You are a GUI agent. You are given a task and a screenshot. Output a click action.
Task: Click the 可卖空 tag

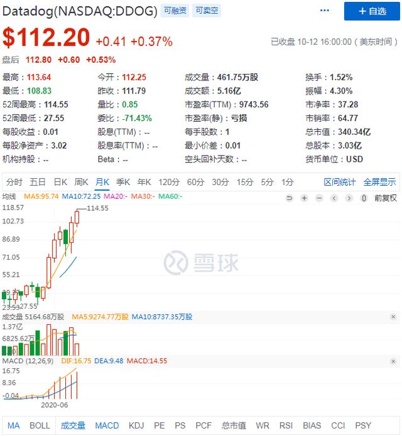click(207, 11)
